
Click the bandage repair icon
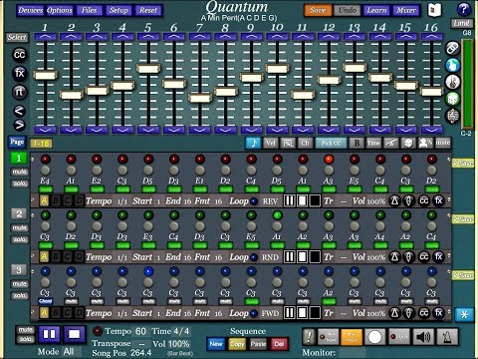point(452,48)
